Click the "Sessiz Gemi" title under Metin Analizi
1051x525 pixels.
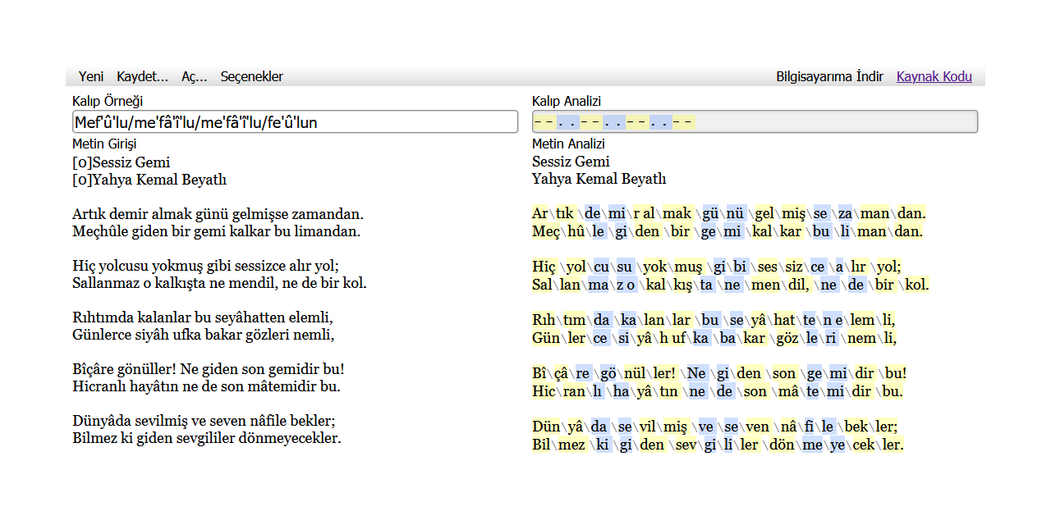[571, 162]
